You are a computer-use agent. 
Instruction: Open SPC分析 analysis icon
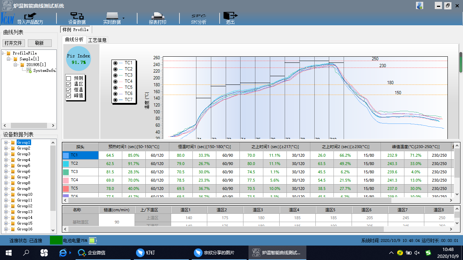pyautogui.click(x=199, y=16)
